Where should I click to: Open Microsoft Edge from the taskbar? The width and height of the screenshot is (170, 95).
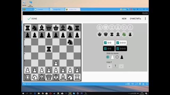pos(35,93)
